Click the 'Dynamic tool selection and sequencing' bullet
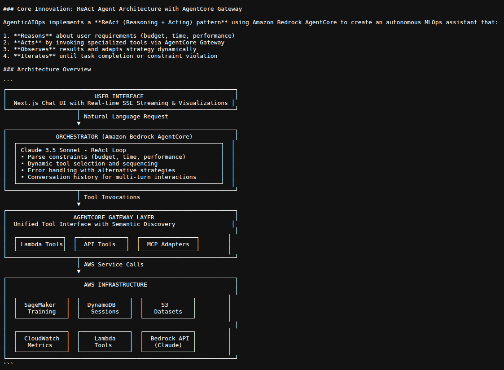 (x=89, y=164)
